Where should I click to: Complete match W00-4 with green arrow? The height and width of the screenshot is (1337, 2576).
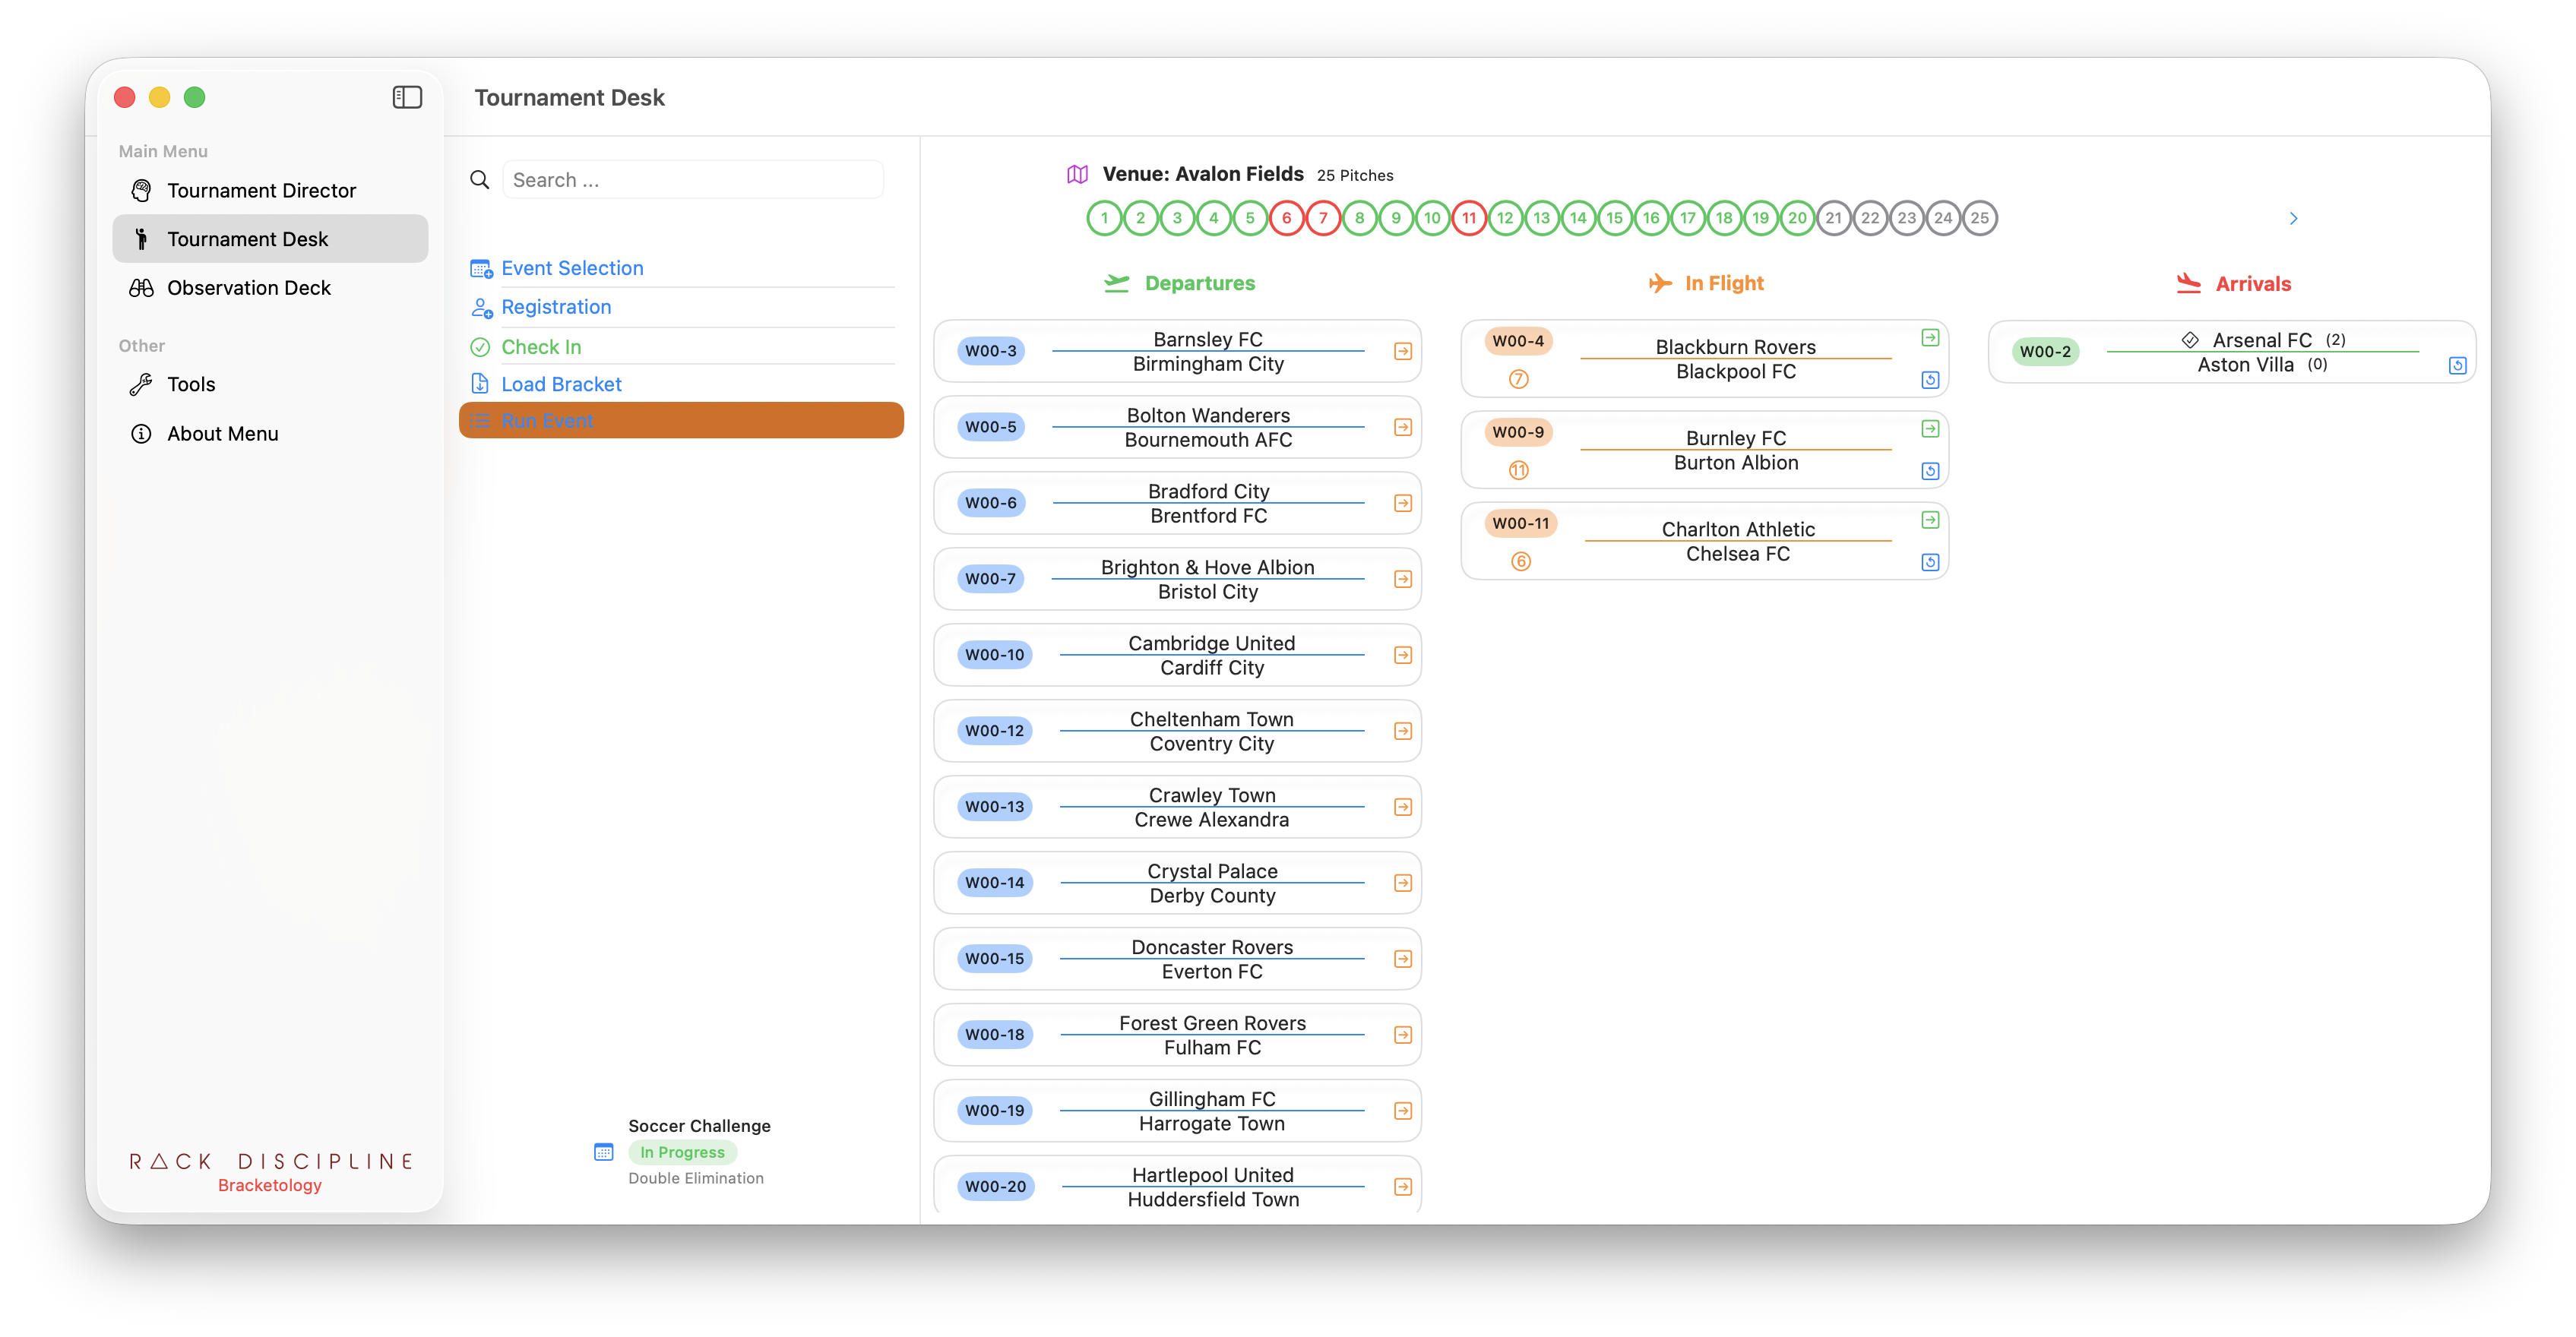[x=1929, y=338]
